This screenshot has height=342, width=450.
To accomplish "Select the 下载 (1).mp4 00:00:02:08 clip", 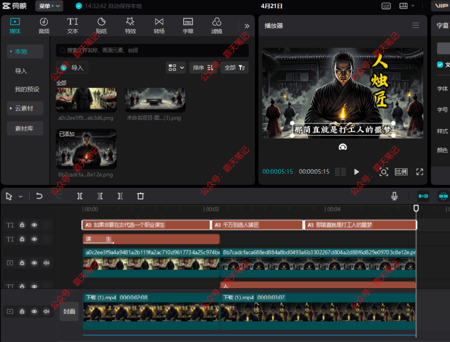I will pos(151,311).
